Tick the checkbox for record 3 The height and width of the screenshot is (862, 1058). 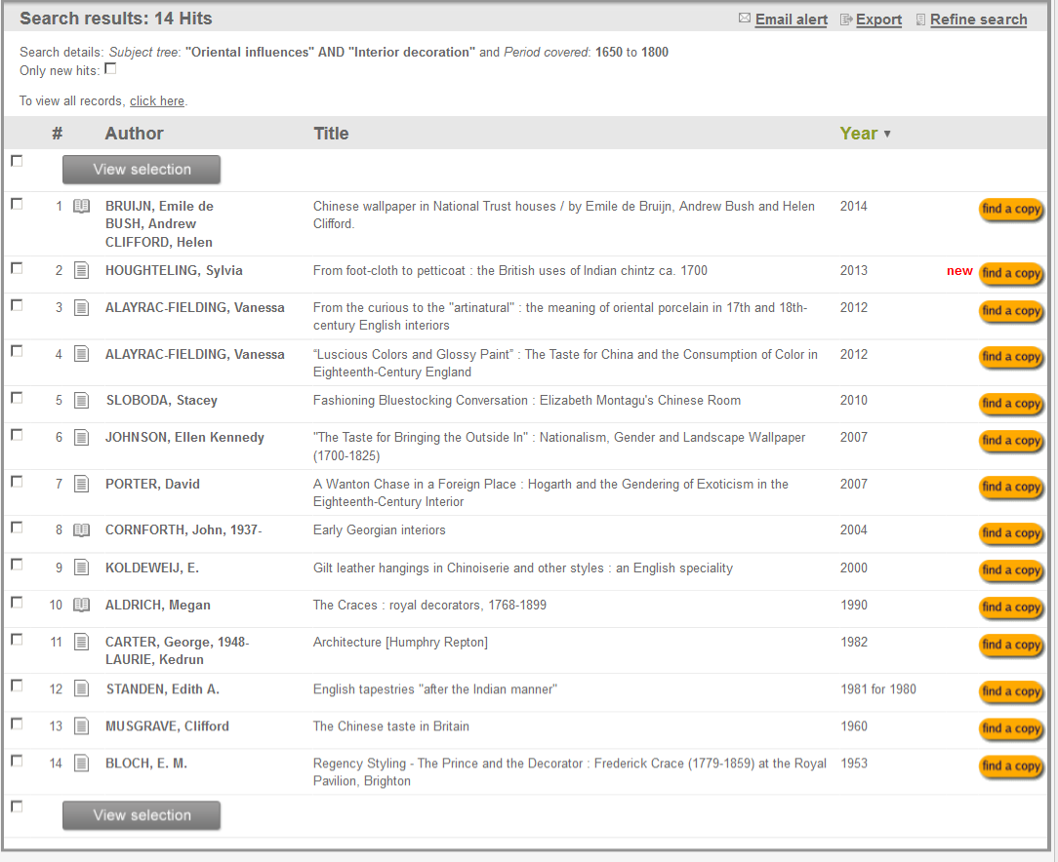[x=17, y=305]
